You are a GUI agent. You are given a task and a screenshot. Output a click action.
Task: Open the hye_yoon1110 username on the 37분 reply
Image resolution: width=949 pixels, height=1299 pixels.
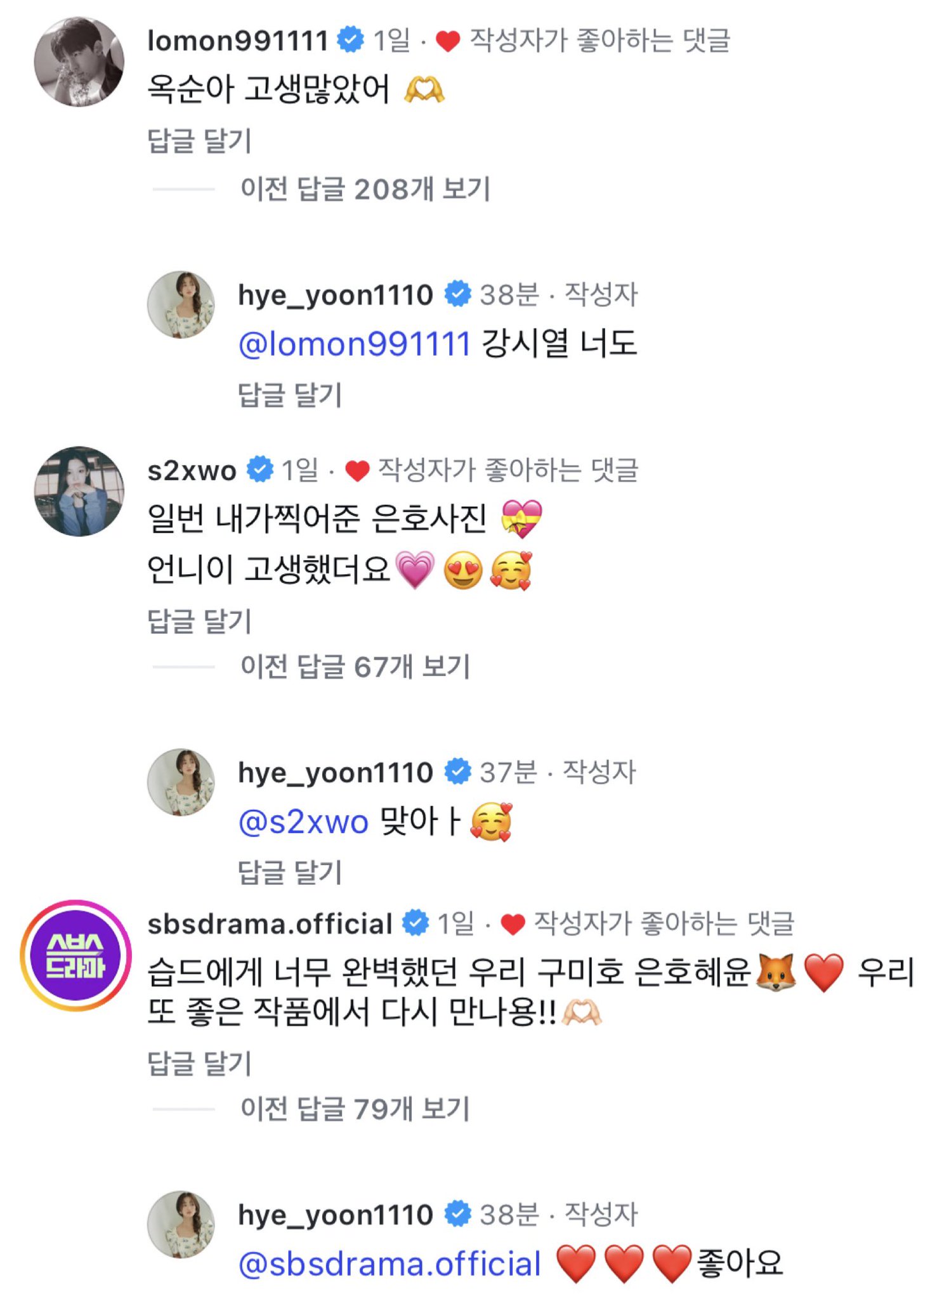click(x=335, y=773)
